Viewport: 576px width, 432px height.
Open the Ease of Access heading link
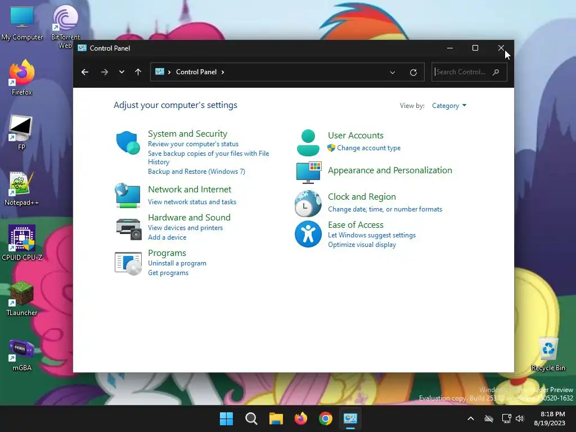coord(355,225)
